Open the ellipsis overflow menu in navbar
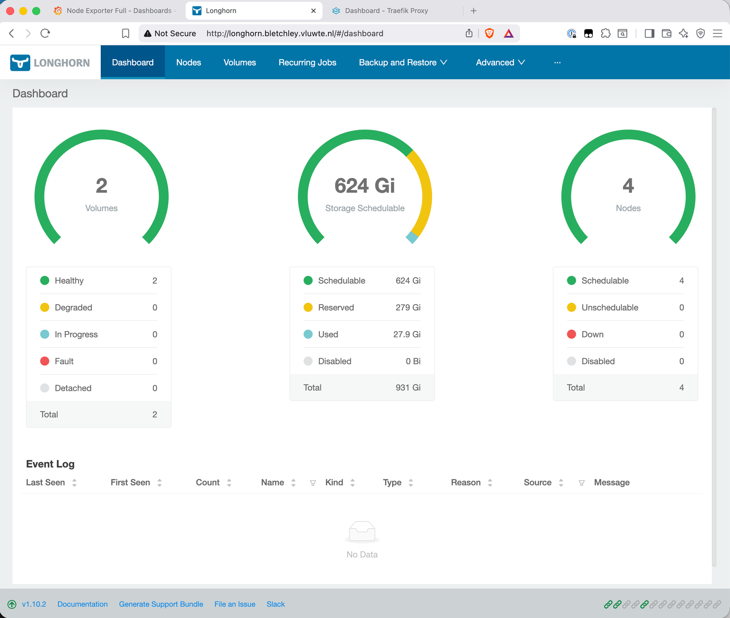Viewport: 730px width, 618px height. tap(557, 62)
